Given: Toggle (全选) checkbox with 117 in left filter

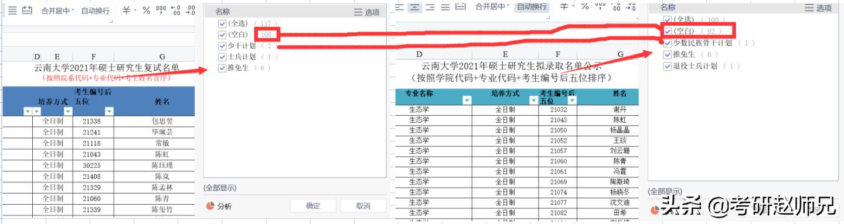Looking at the screenshot, I should (222, 24).
